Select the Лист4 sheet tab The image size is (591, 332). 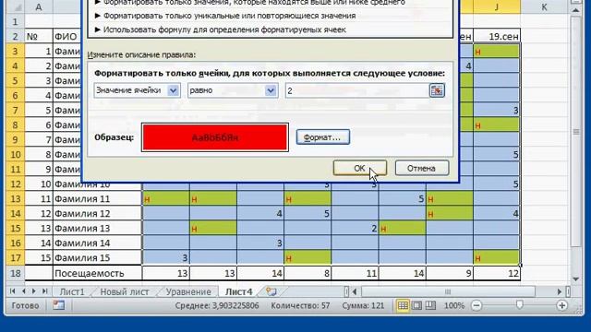tap(239, 291)
